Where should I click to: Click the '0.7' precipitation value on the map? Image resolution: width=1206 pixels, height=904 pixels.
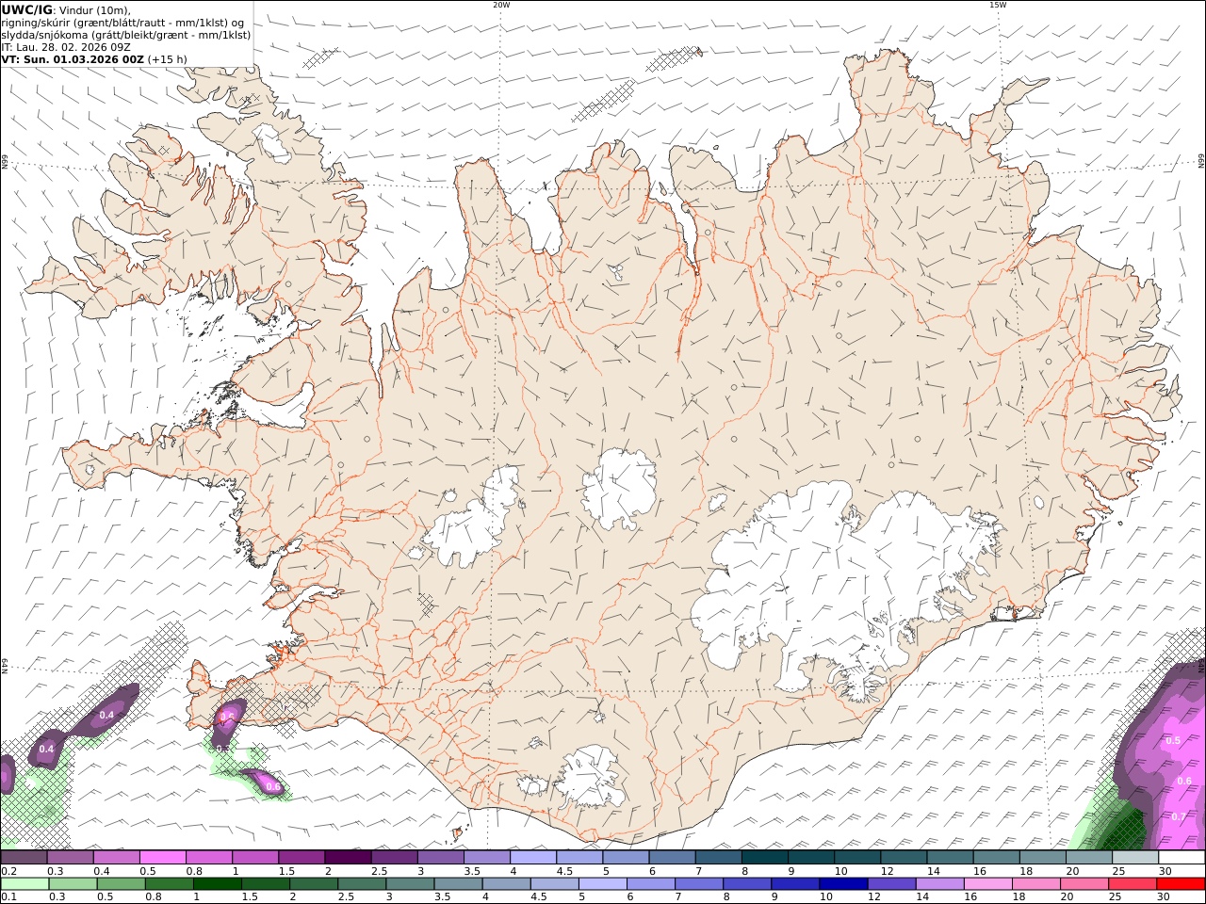[x=1178, y=816]
